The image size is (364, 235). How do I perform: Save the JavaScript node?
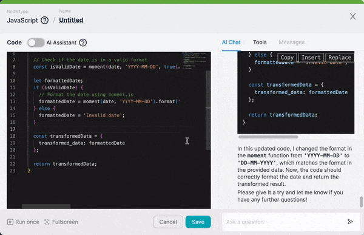coord(198,222)
